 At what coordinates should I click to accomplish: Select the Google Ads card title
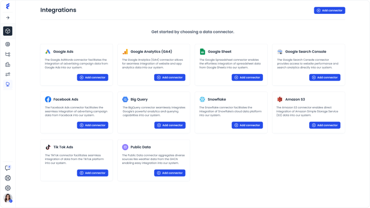(63, 52)
